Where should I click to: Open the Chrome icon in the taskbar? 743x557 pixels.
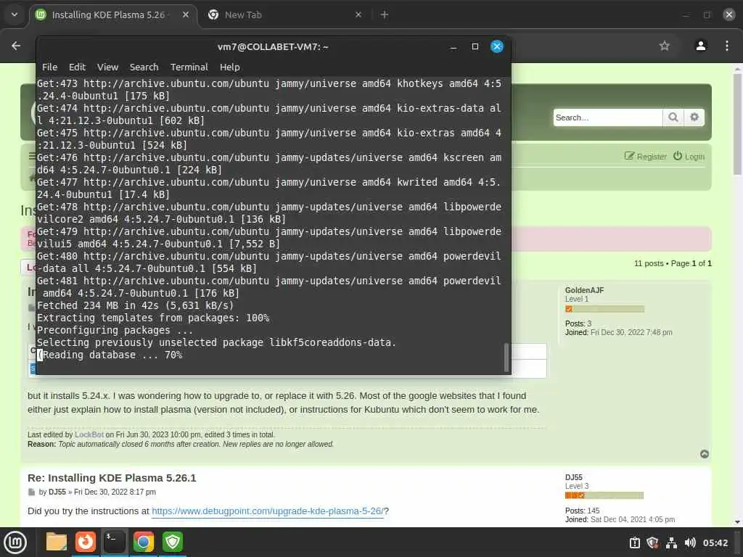point(144,542)
